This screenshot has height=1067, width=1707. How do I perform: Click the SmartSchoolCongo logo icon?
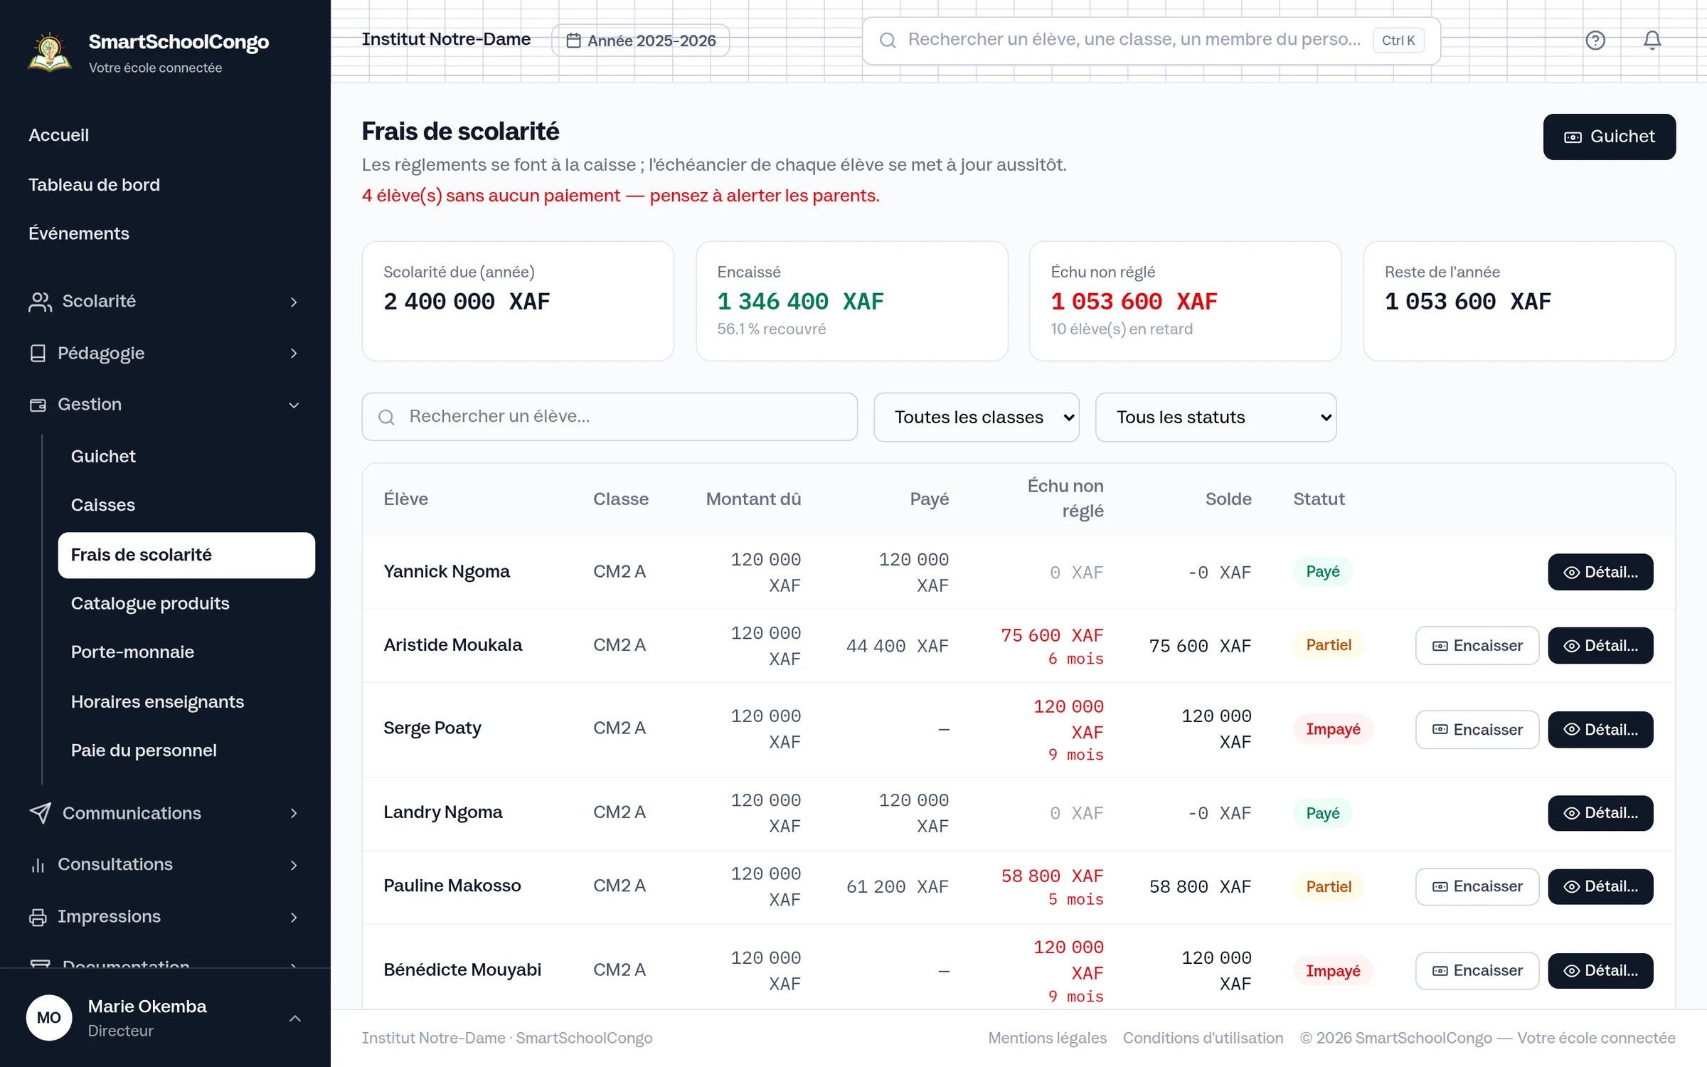pos(50,52)
